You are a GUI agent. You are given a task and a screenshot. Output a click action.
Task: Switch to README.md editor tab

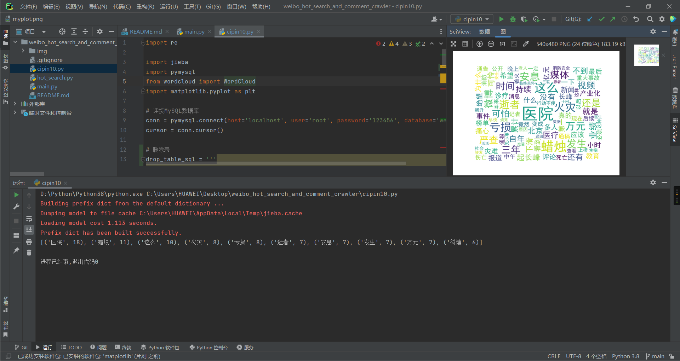pyautogui.click(x=145, y=32)
